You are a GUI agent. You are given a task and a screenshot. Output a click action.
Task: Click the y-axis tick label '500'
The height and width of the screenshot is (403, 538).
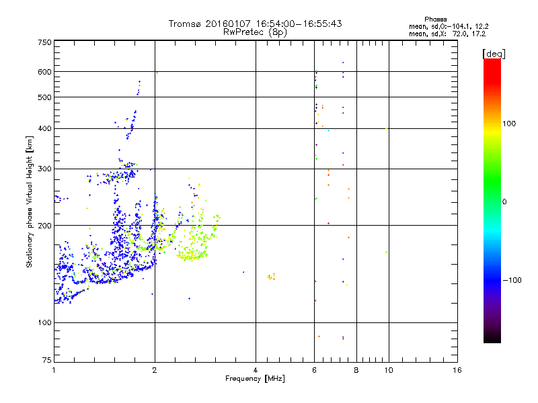pos(44,97)
